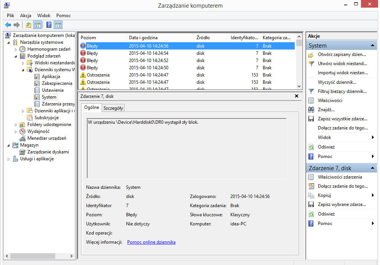Click error icon of 14:24:54 event row
Viewport: 380px width, 265px height.
83,53
